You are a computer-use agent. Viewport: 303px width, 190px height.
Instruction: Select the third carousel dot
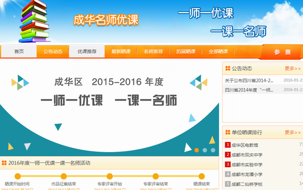(x=213, y=150)
